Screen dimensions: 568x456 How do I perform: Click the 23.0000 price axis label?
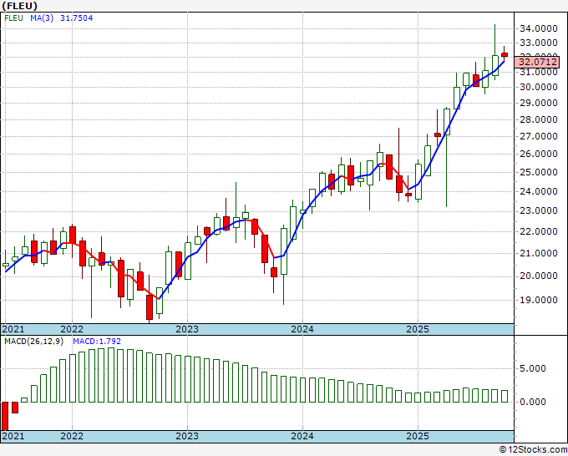tap(538, 210)
